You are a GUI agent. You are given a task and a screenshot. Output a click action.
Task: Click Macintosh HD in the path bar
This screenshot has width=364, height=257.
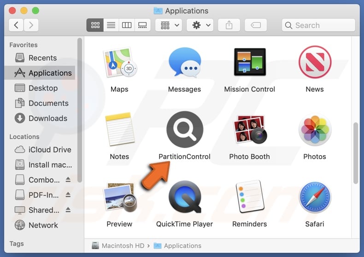click(x=118, y=245)
